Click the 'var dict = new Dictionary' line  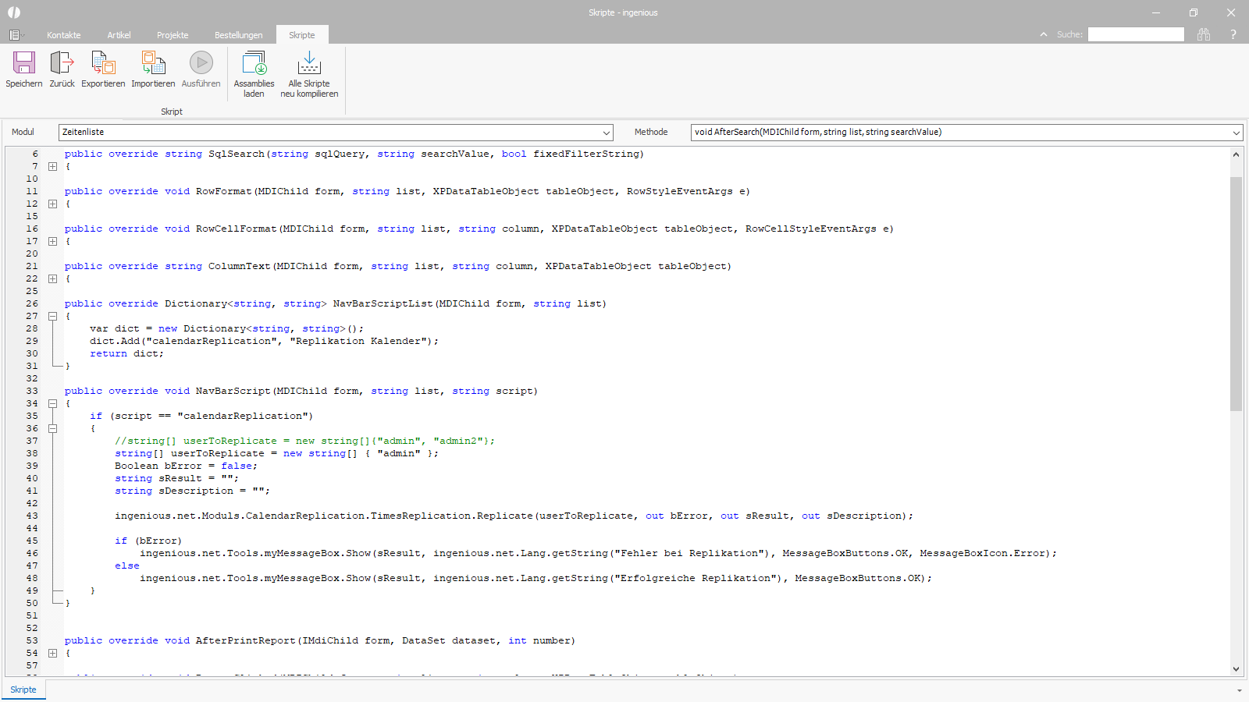(226, 328)
